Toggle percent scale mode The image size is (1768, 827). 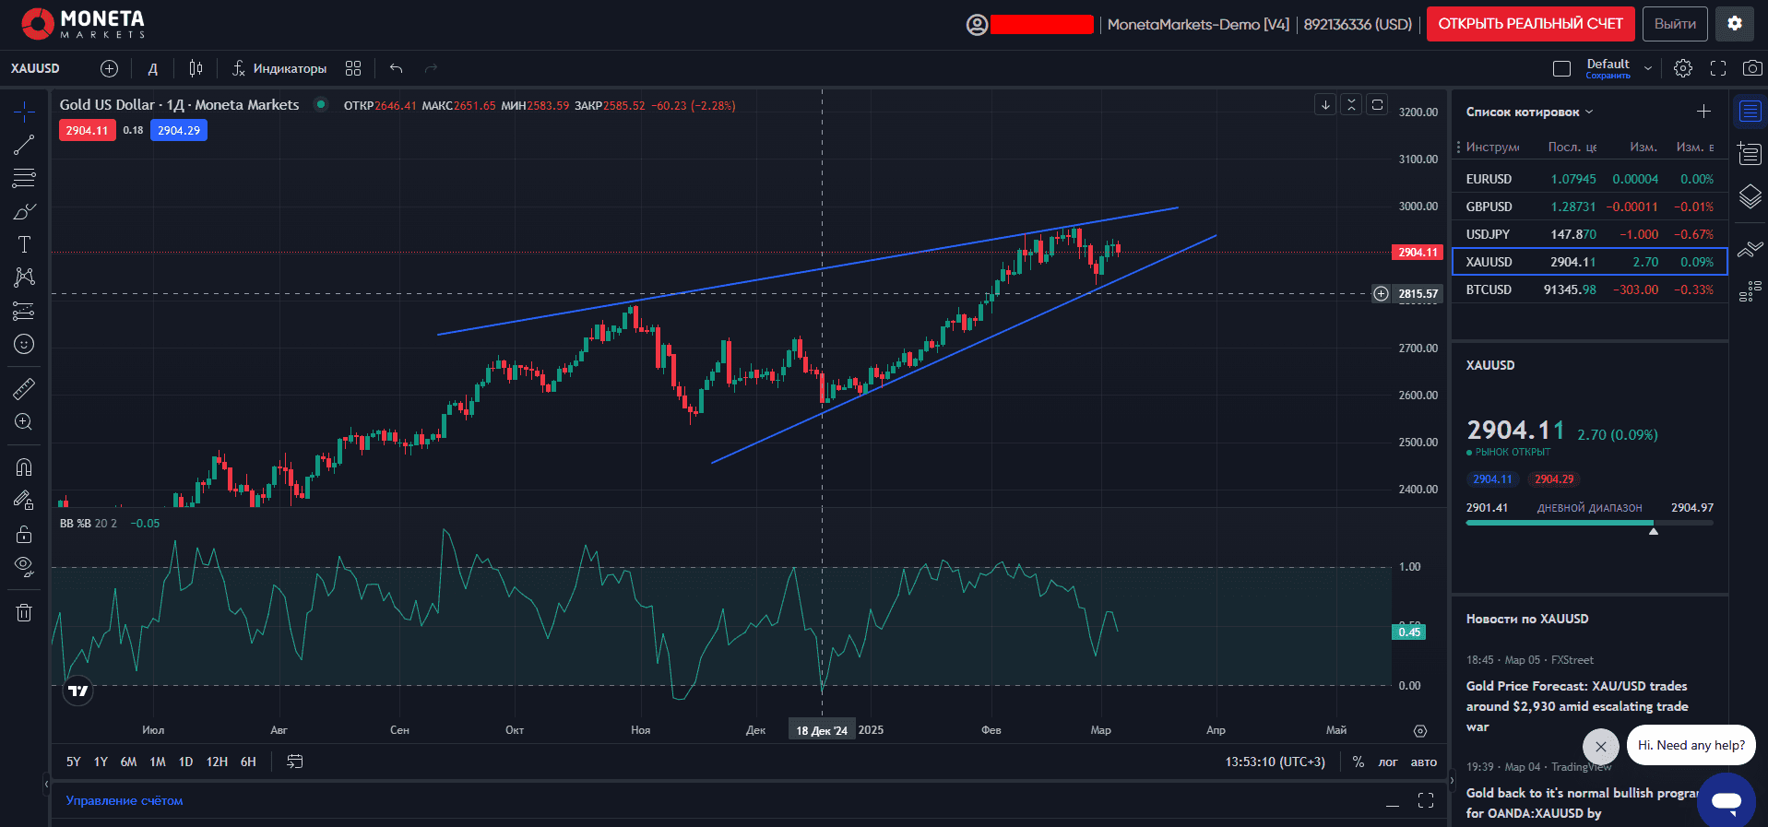(1358, 762)
